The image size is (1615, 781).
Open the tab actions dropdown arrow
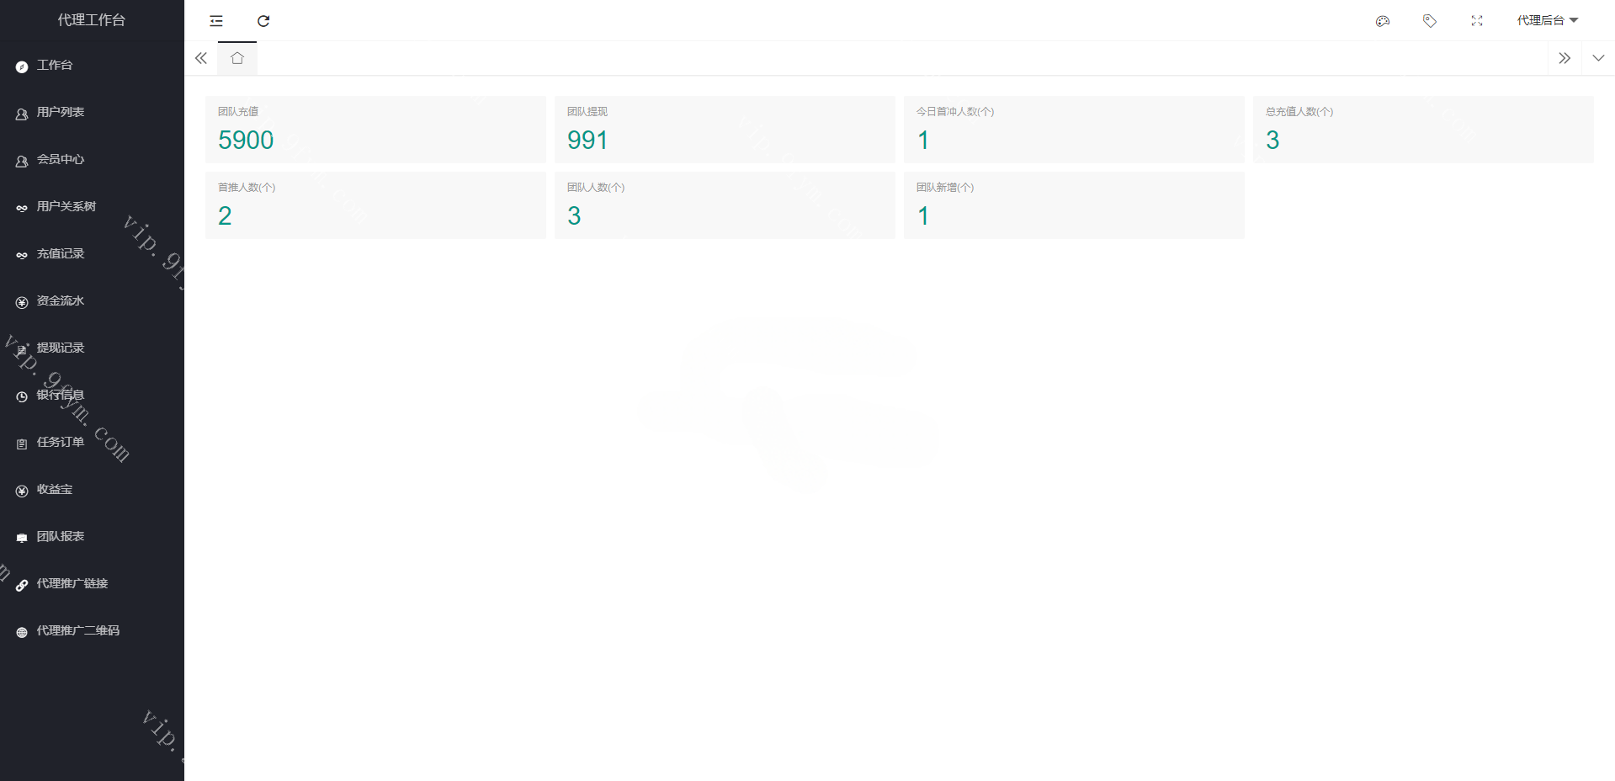tap(1597, 58)
